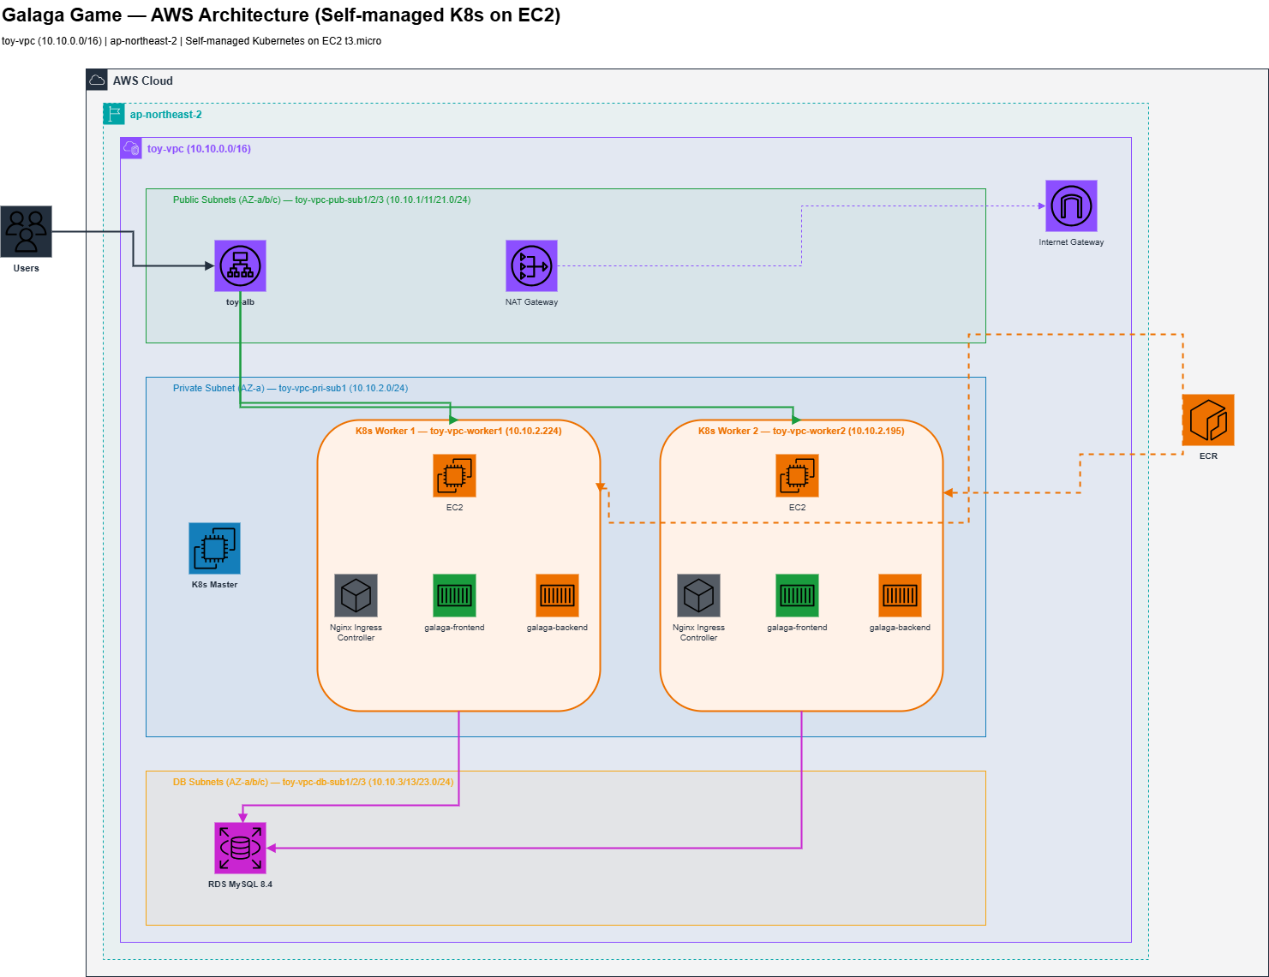
Task: Click the "K8s Master" text label
Action: pyautogui.click(x=214, y=585)
